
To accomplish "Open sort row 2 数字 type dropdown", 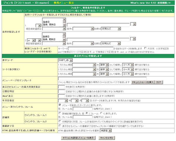I will click(104, 70).
